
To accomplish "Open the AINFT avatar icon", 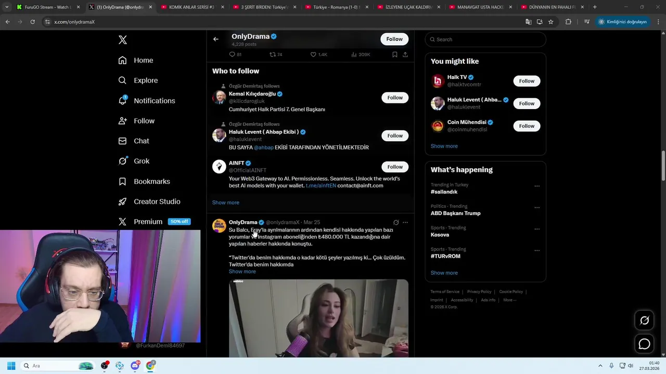I will [x=219, y=166].
